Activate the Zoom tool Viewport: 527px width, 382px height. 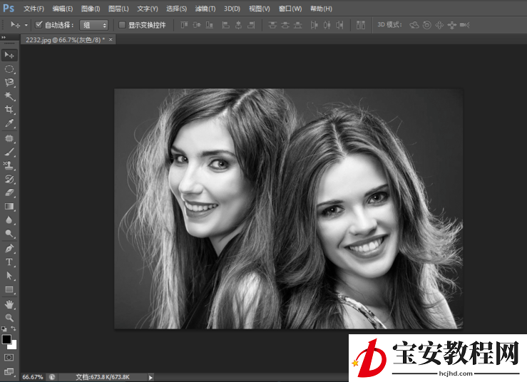coord(9,318)
